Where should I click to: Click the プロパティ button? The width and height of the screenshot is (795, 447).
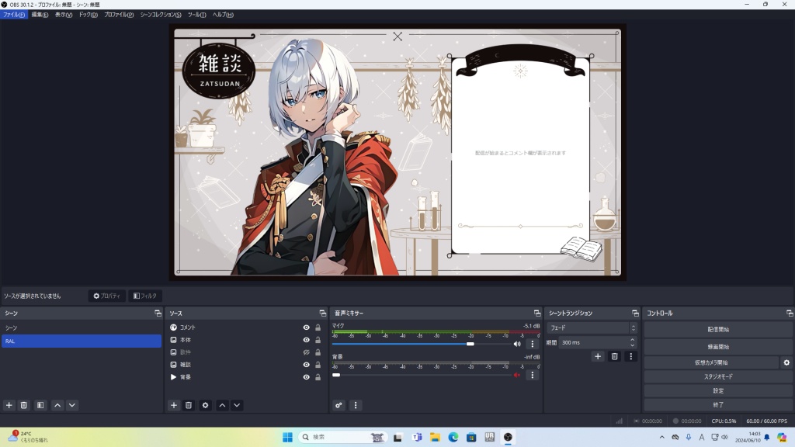(106, 296)
